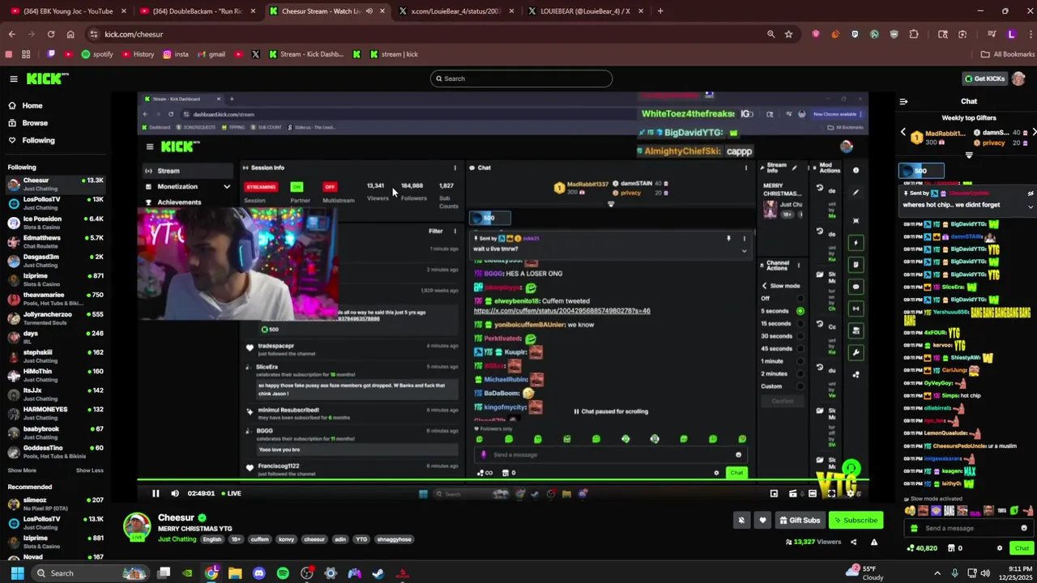This screenshot has width=1037, height=583.
Task: Open LosPollosTV in Following list
Action: click(55, 202)
